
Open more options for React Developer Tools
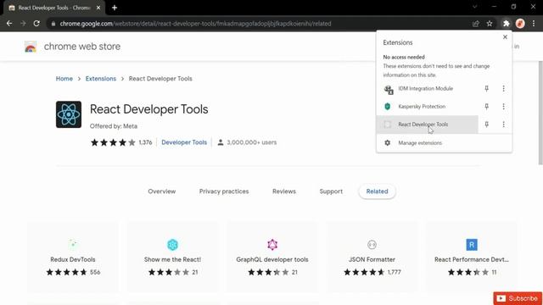(x=503, y=125)
